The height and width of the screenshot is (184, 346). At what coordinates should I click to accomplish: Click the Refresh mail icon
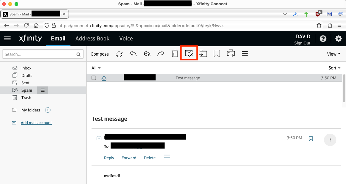click(119, 54)
